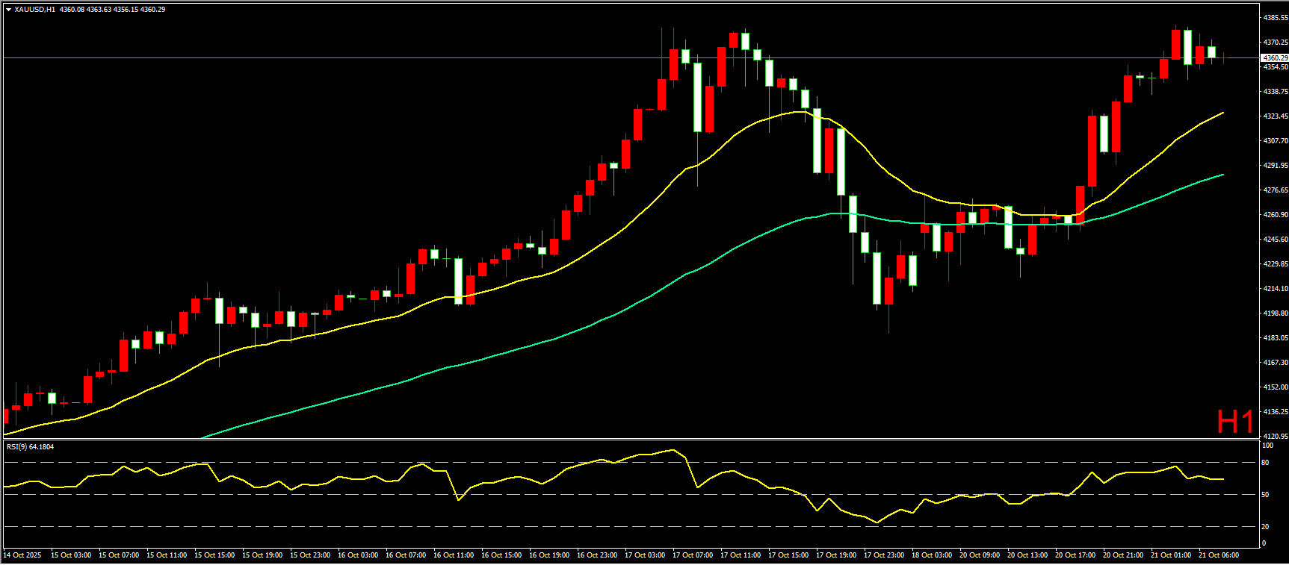Click the 14 Oct 2025 date label
The height and width of the screenshot is (565, 1289).
22,555
